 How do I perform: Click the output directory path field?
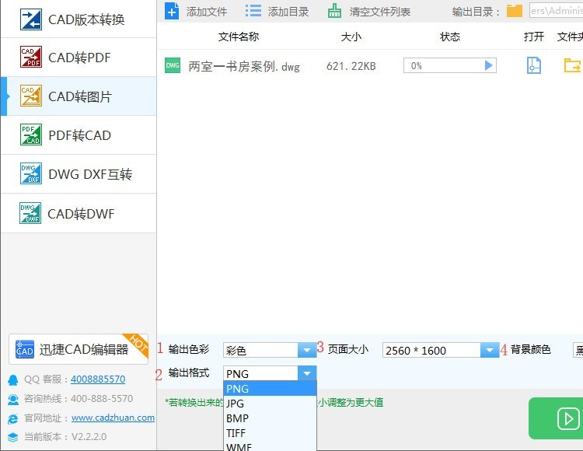tap(557, 11)
